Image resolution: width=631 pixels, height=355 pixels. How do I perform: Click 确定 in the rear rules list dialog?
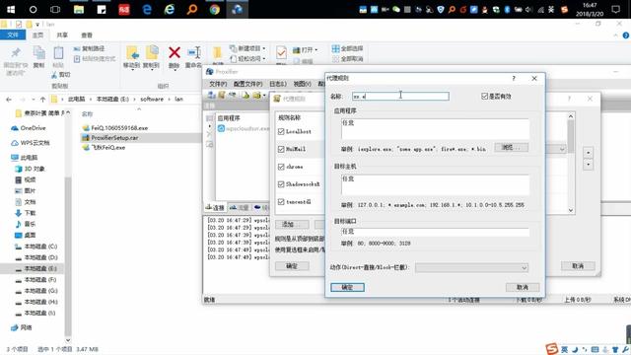pyautogui.click(x=292, y=266)
